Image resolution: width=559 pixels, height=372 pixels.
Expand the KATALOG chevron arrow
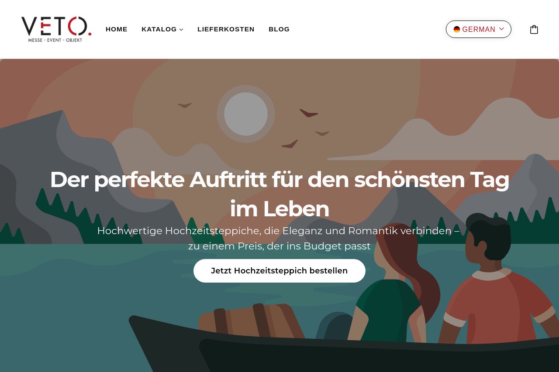pyautogui.click(x=181, y=30)
